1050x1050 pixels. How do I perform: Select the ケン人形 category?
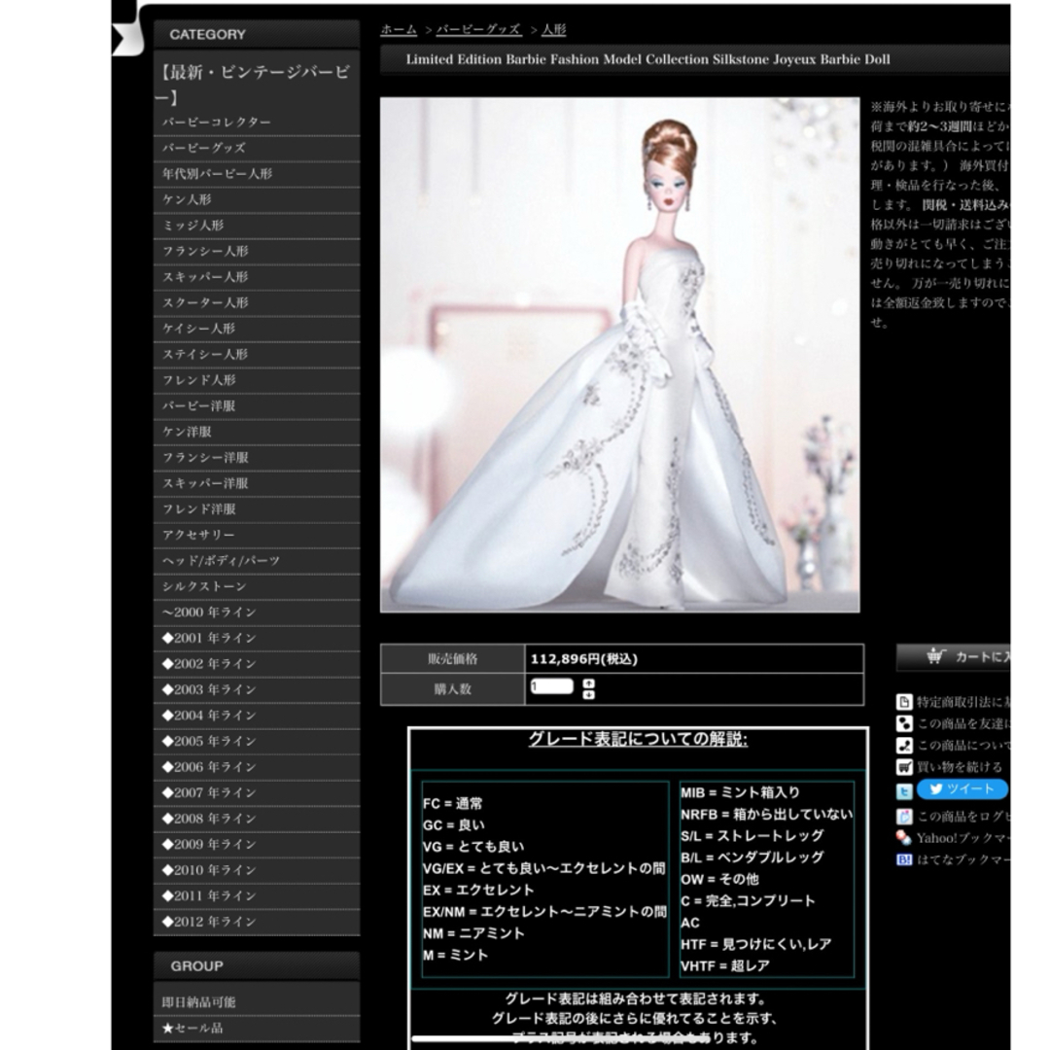pos(257,199)
